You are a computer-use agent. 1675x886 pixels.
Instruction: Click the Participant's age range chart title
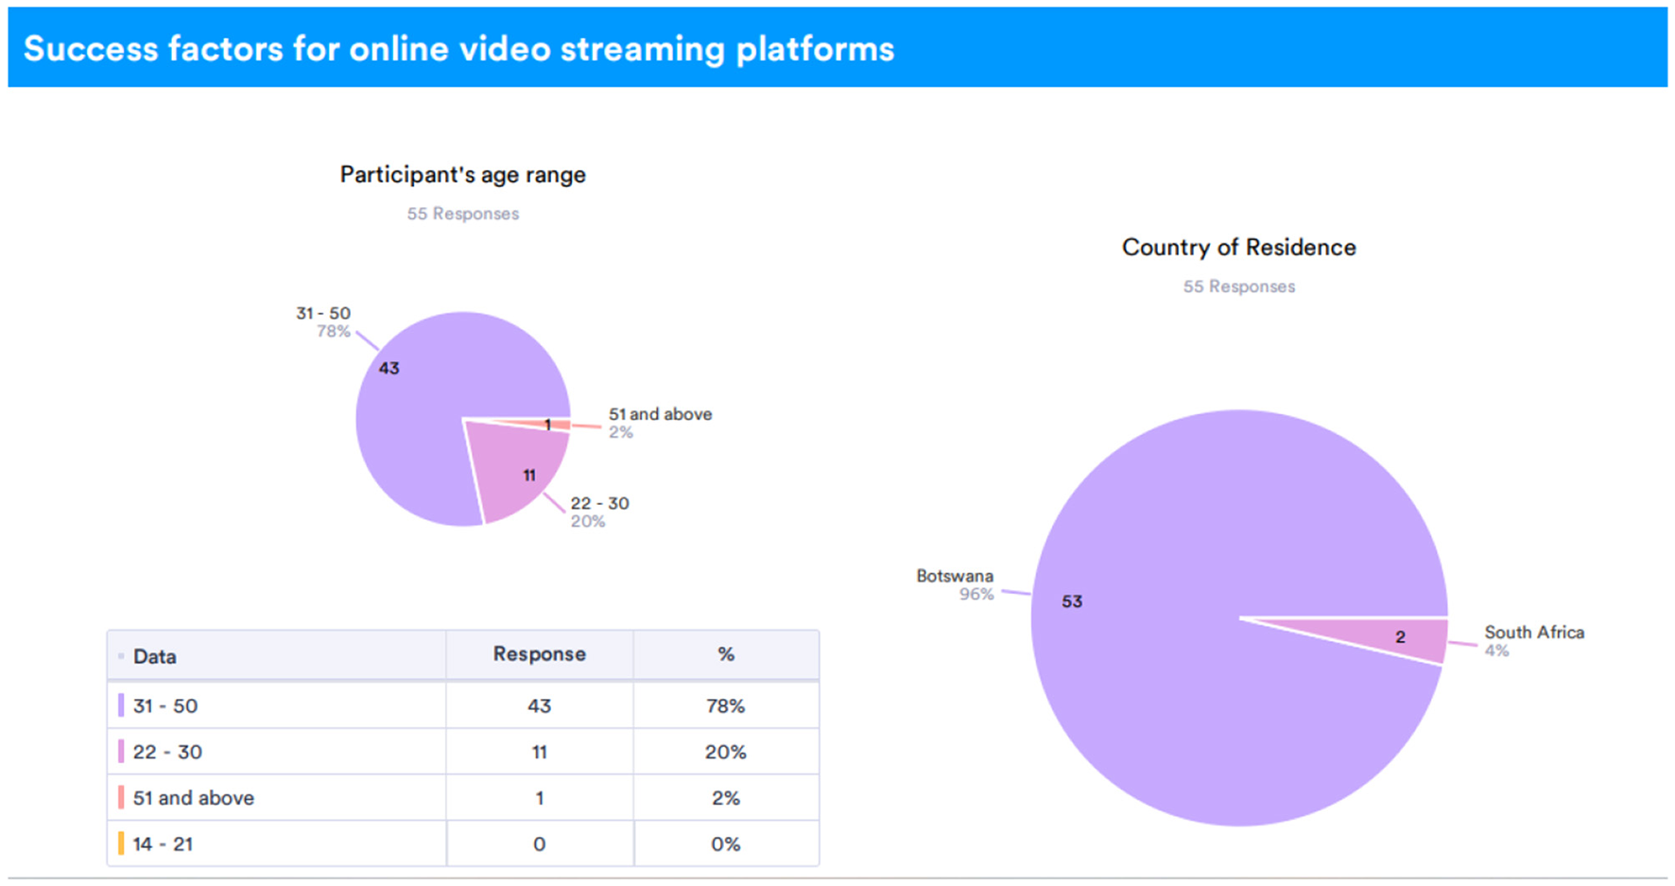pos(462,175)
